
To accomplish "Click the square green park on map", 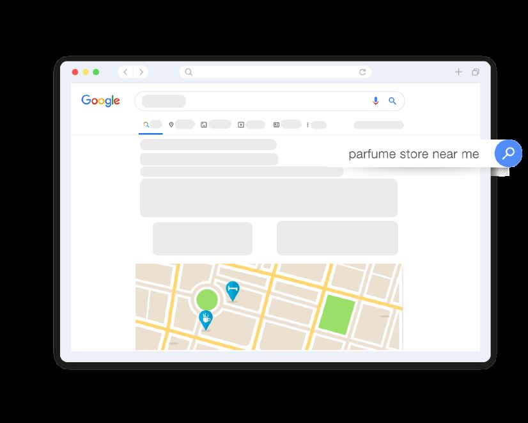I will pyautogui.click(x=337, y=315).
